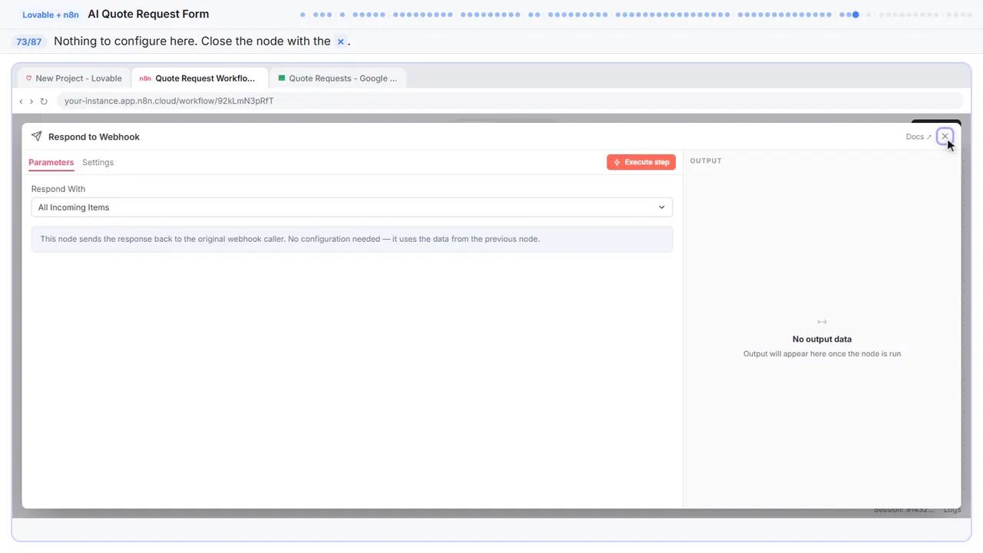Open the New Project - Lovable browser tab
This screenshot has width=983, height=553.
pos(74,78)
